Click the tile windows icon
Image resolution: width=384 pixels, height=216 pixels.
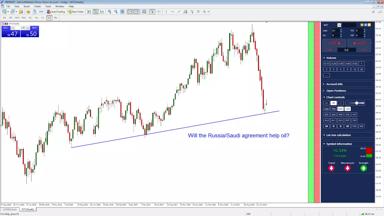pyautogui.click(x=122, y=12)
